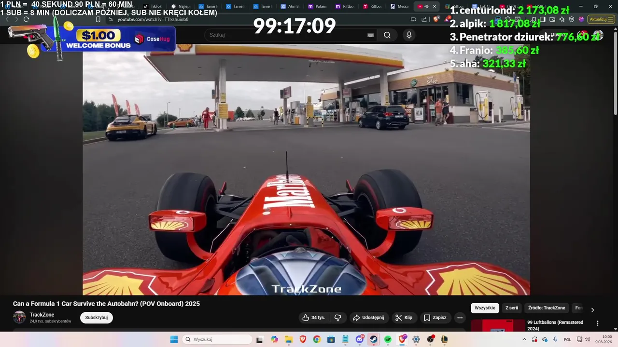Viewport: 618px width, 347px height.
Task: Open more actions three-dot menu under video
Action: click(460, 318)
